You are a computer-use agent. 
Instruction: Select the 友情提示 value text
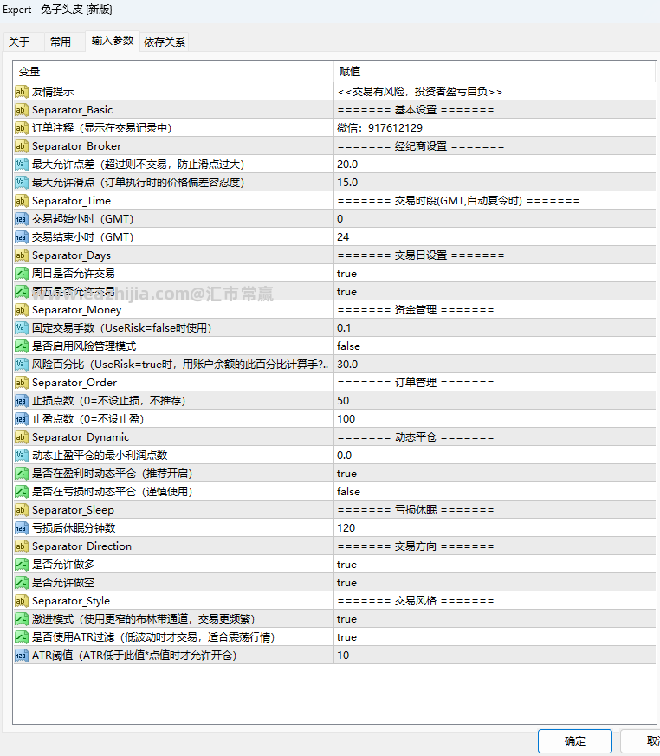[419, 91]
